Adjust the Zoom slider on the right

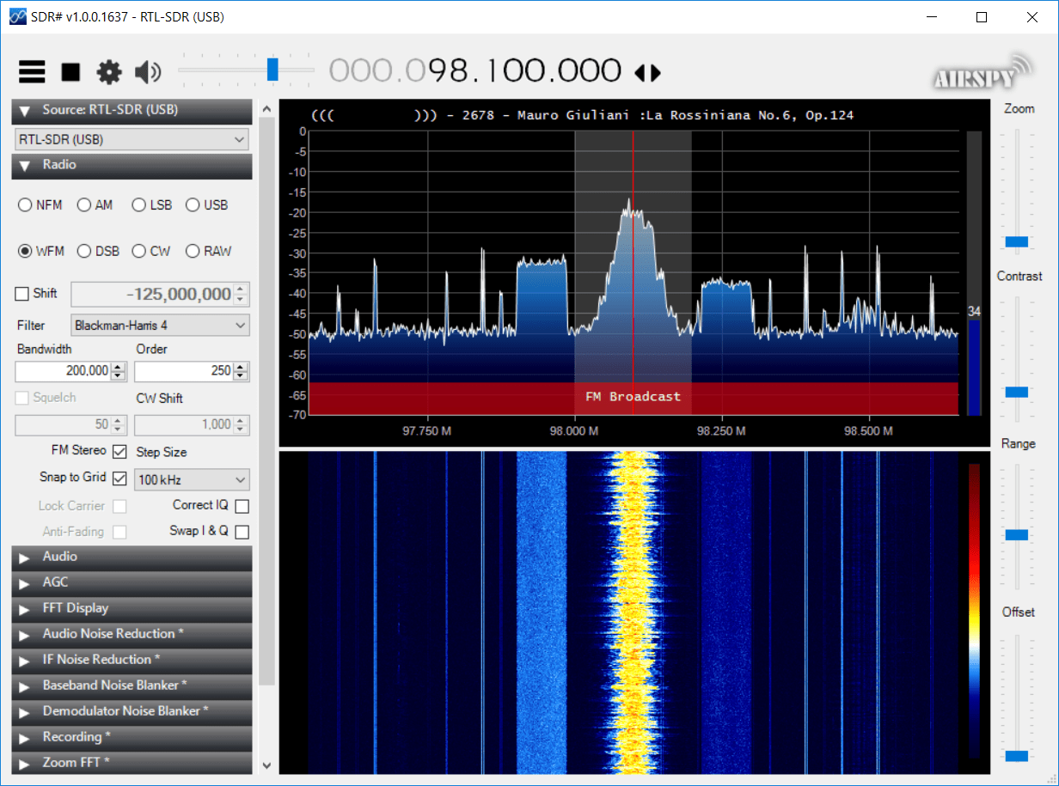1015,241
